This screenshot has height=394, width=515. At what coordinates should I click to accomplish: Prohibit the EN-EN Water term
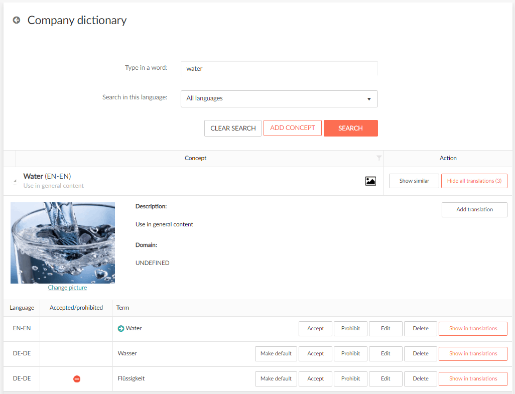(x=350, y=328)
